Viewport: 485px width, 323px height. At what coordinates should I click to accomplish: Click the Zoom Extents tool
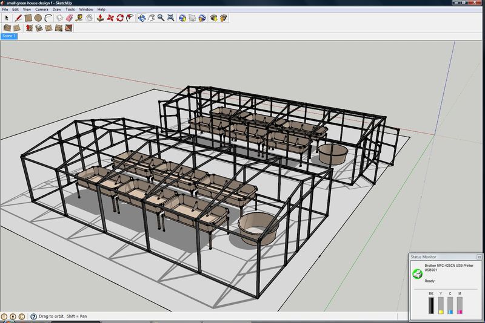point(172,18)
